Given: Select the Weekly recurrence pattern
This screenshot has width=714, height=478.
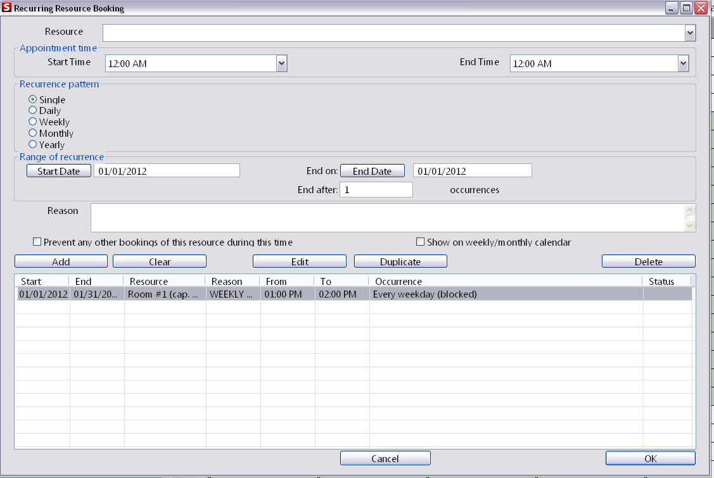Looking at the screenshot, I should coord(32,122).
